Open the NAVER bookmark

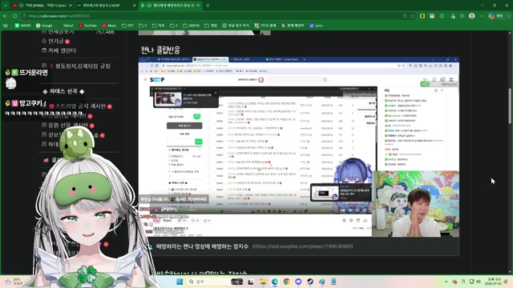(22, 26)
